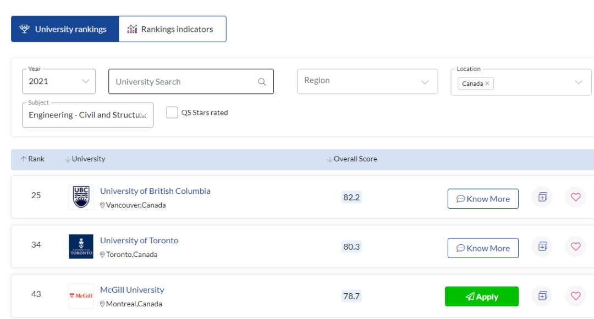Open the Subject Engineering dropdown
This screenshot has width=594, height=319.
point(88,115)
